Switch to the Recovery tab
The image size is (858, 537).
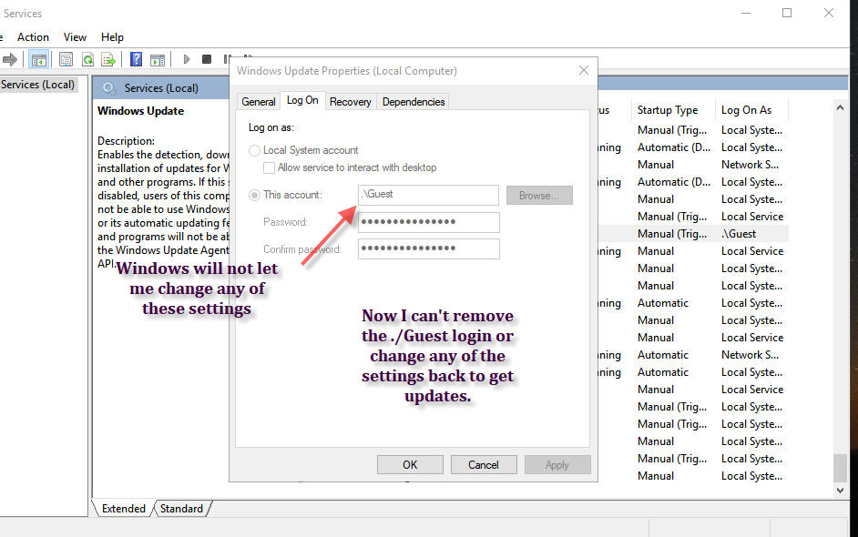(350, 101)
